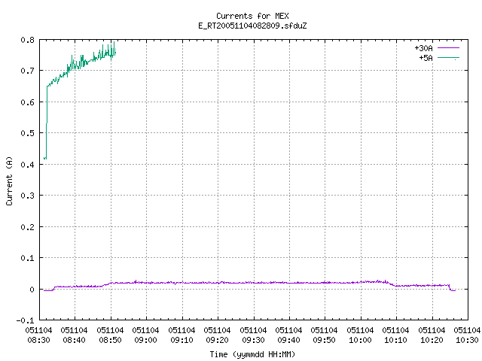Click the 'Current (A)' y-axis label
The image size is (482, 361).
pos(9,181)
